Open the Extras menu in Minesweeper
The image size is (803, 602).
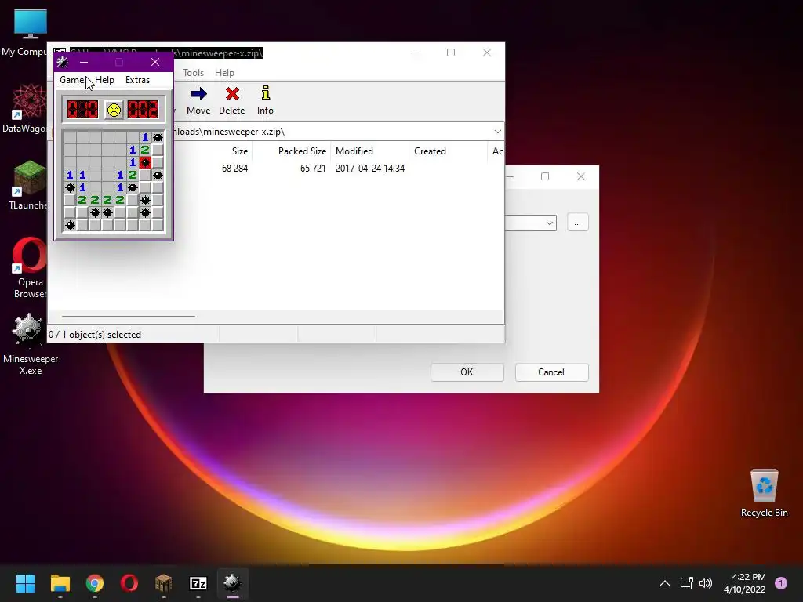tap(138, 80)
